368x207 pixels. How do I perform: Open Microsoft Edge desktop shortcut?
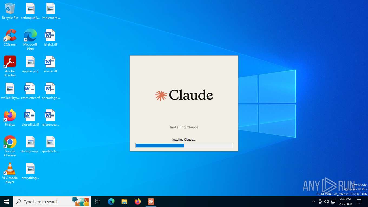click(30, 40)
